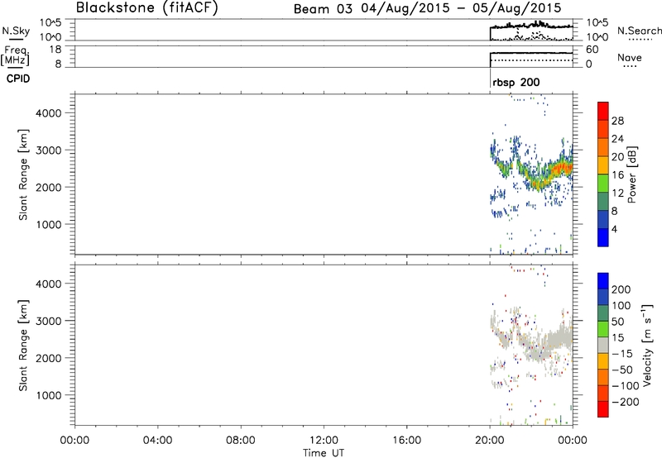The height and width of the screenshot is (458, 662).
Task: Select the 'rbsp 200' CPID label
Action: (x=516, y=82)
